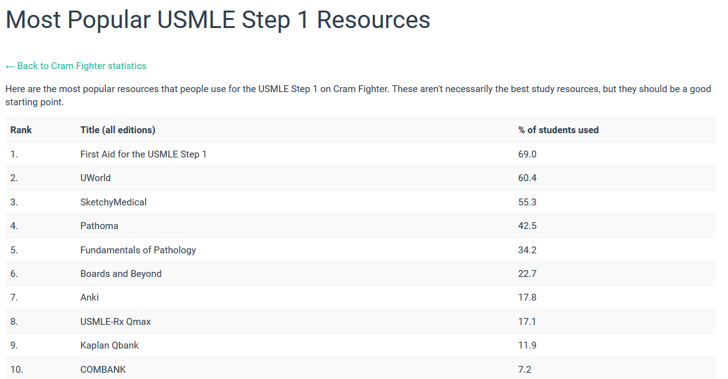Click the 11.9 percentage for Kaplan Qbank
This screenshot has width=728, height=379.
tap(527, 345)
